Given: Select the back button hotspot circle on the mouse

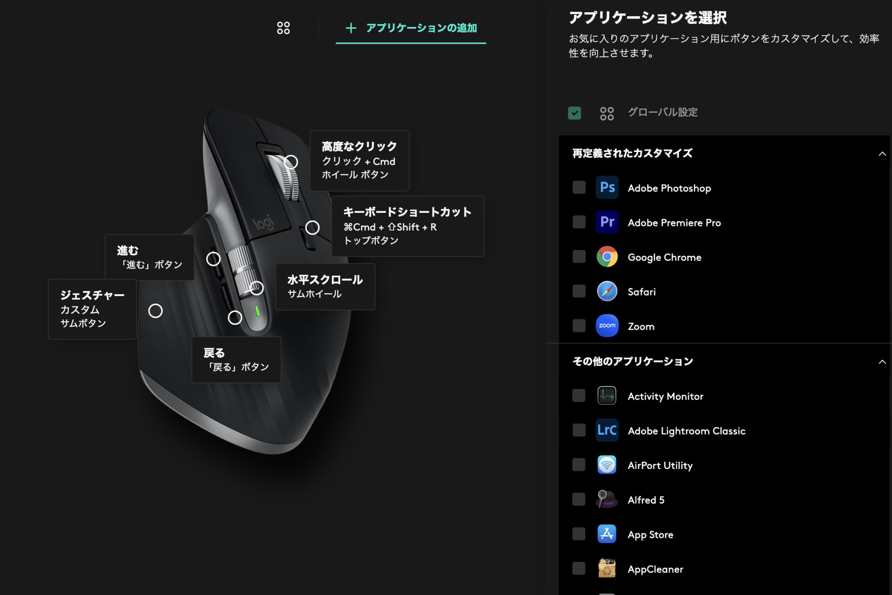Looking at the screenshot, I should (x=235, y=318).
